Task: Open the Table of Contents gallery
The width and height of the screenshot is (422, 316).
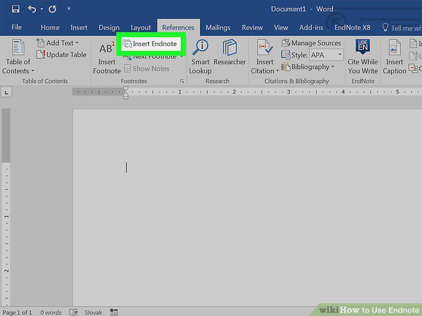Action: pos(18,57)
